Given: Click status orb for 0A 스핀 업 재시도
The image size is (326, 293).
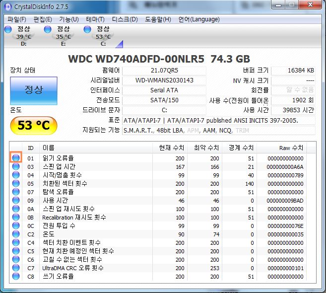Looking at the screenshot, I should (x=16, y=209).
